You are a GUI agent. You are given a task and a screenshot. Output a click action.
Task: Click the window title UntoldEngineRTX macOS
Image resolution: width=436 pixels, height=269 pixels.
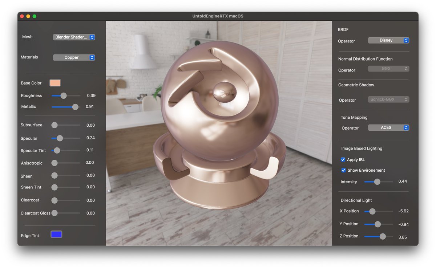[x=218, y=16]
